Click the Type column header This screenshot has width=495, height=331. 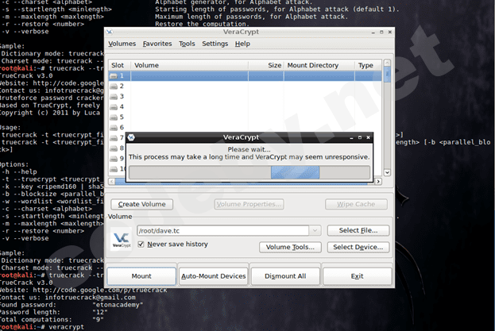tap(368, 65)
